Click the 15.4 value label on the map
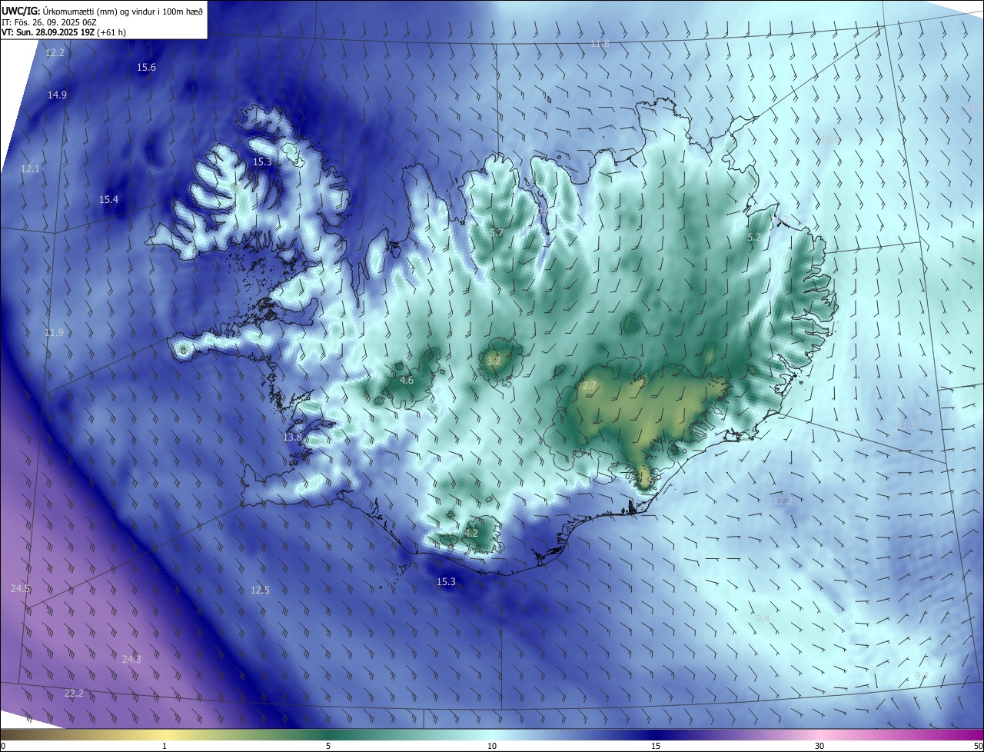The height and width of the screenshot is (752, 984). 108,200
